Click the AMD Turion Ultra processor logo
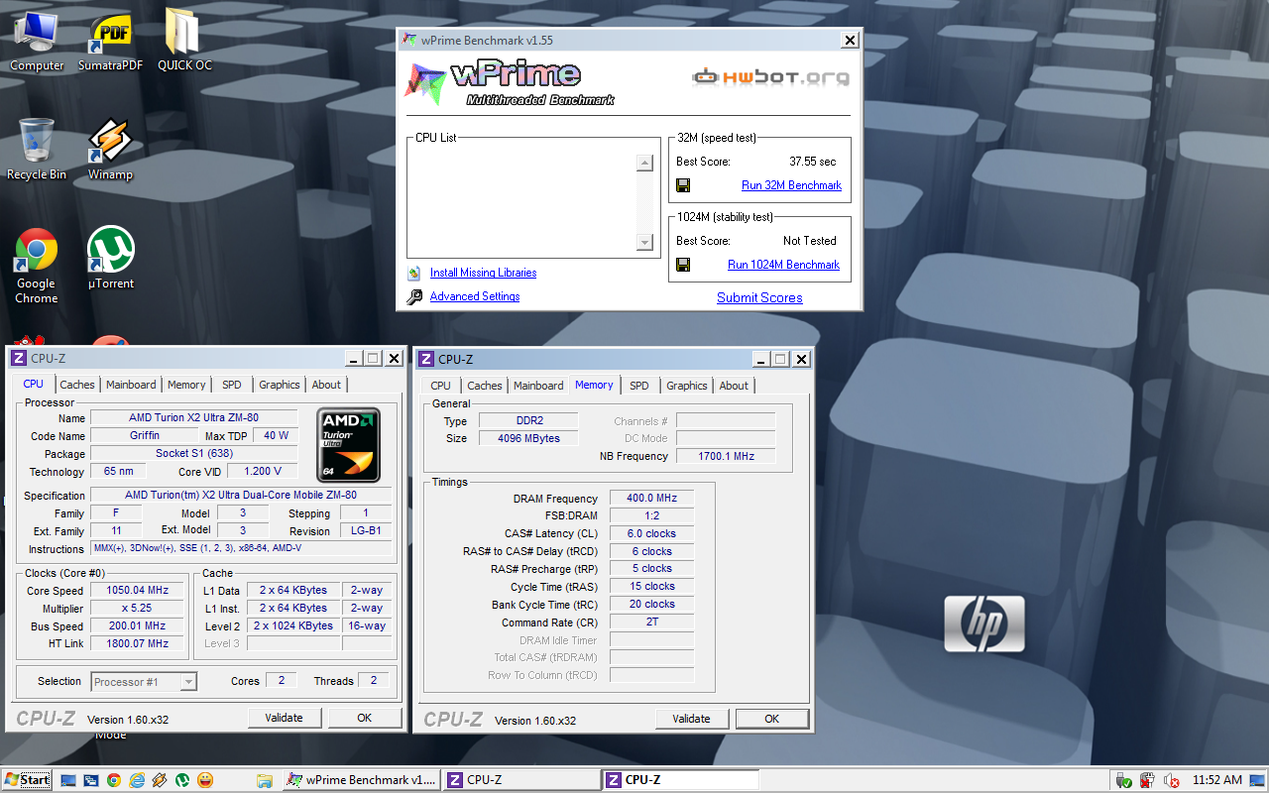The image size is (1269, 793). [x=349, y=445]
